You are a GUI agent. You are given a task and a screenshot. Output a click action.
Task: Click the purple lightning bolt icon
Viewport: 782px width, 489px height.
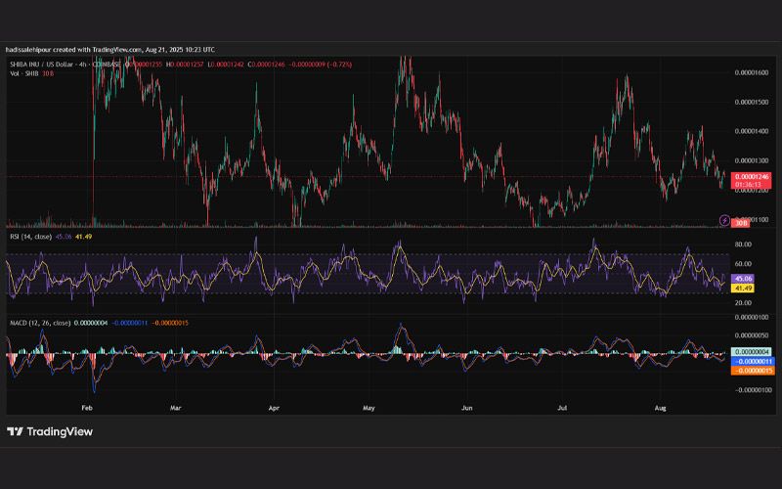click(724, 220)
